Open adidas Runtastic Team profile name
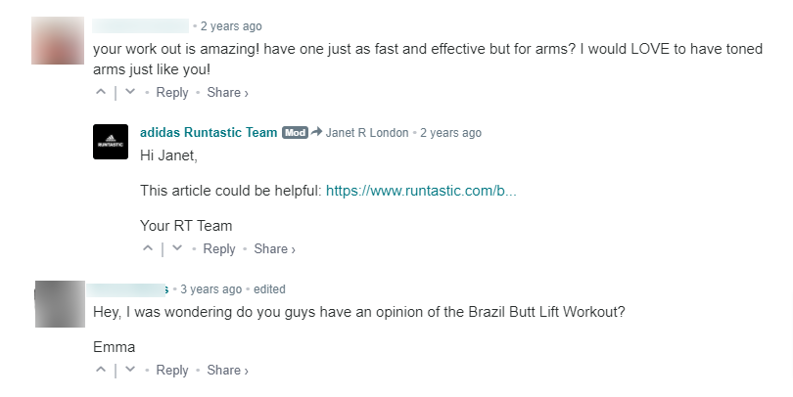Viewport: 793px width, 397px height. click(x=209, y=133)
